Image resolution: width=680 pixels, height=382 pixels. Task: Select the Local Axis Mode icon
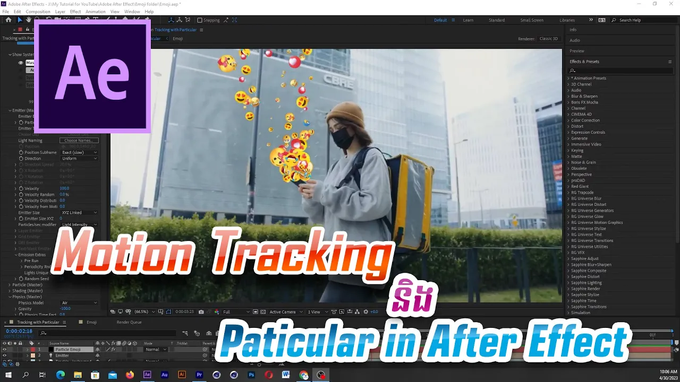coord(171,20)
